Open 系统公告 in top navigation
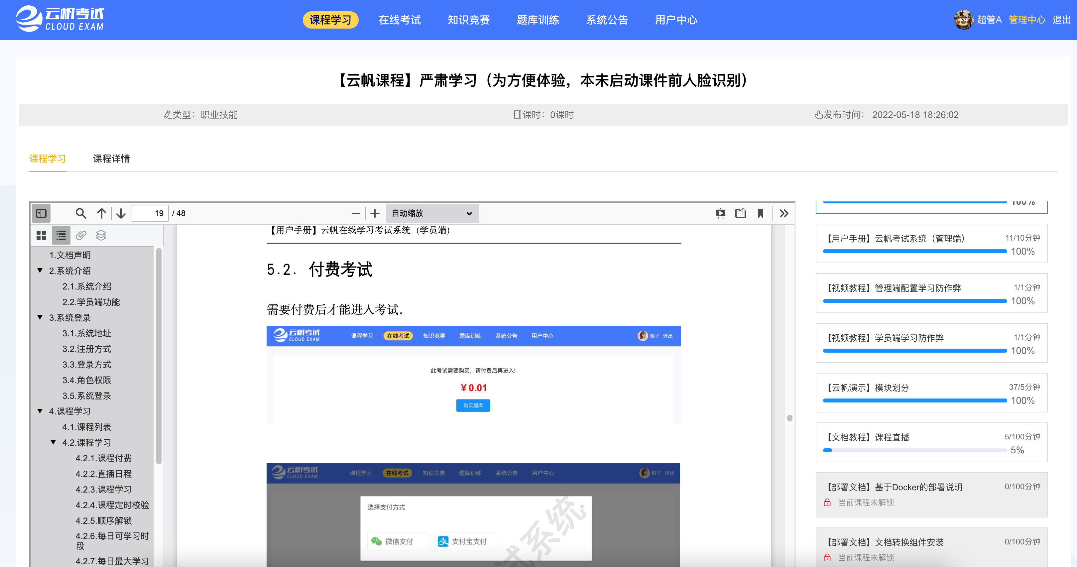Screen dimensions: 1077x567 607,20
